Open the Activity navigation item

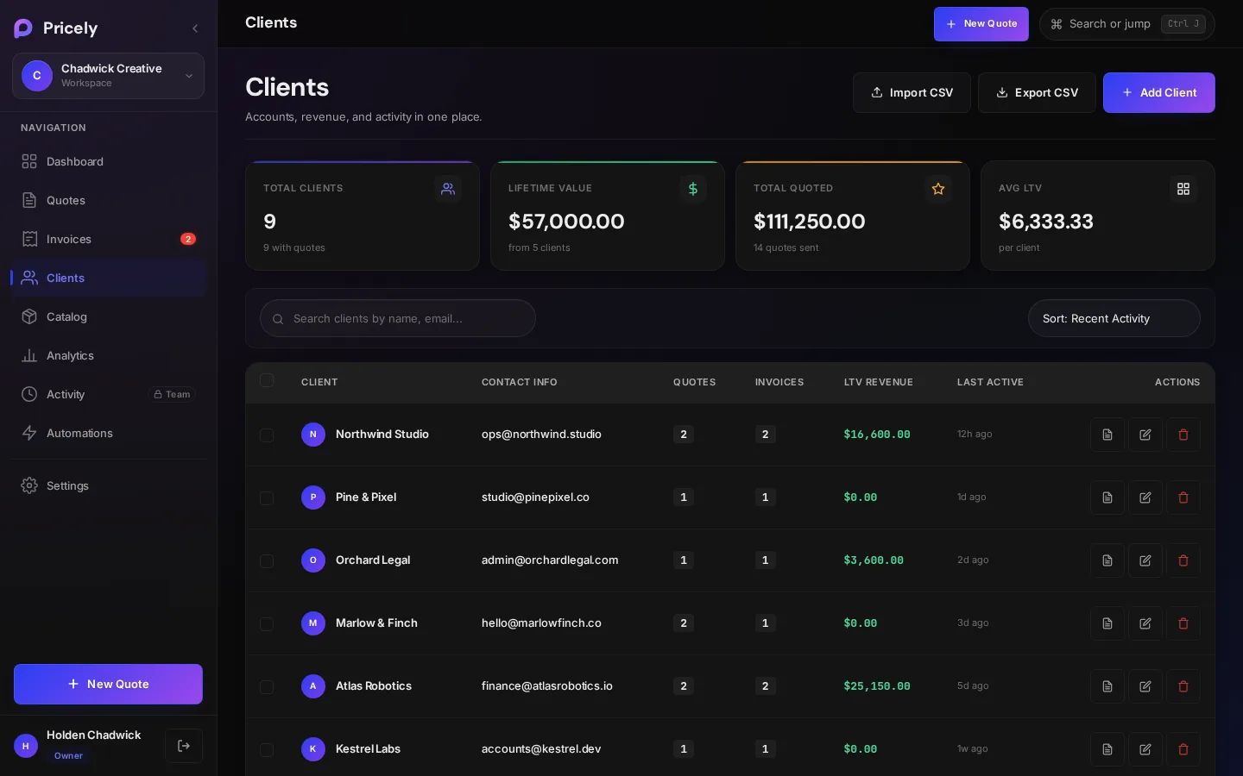pyautogui.click(x=108, y=394)
